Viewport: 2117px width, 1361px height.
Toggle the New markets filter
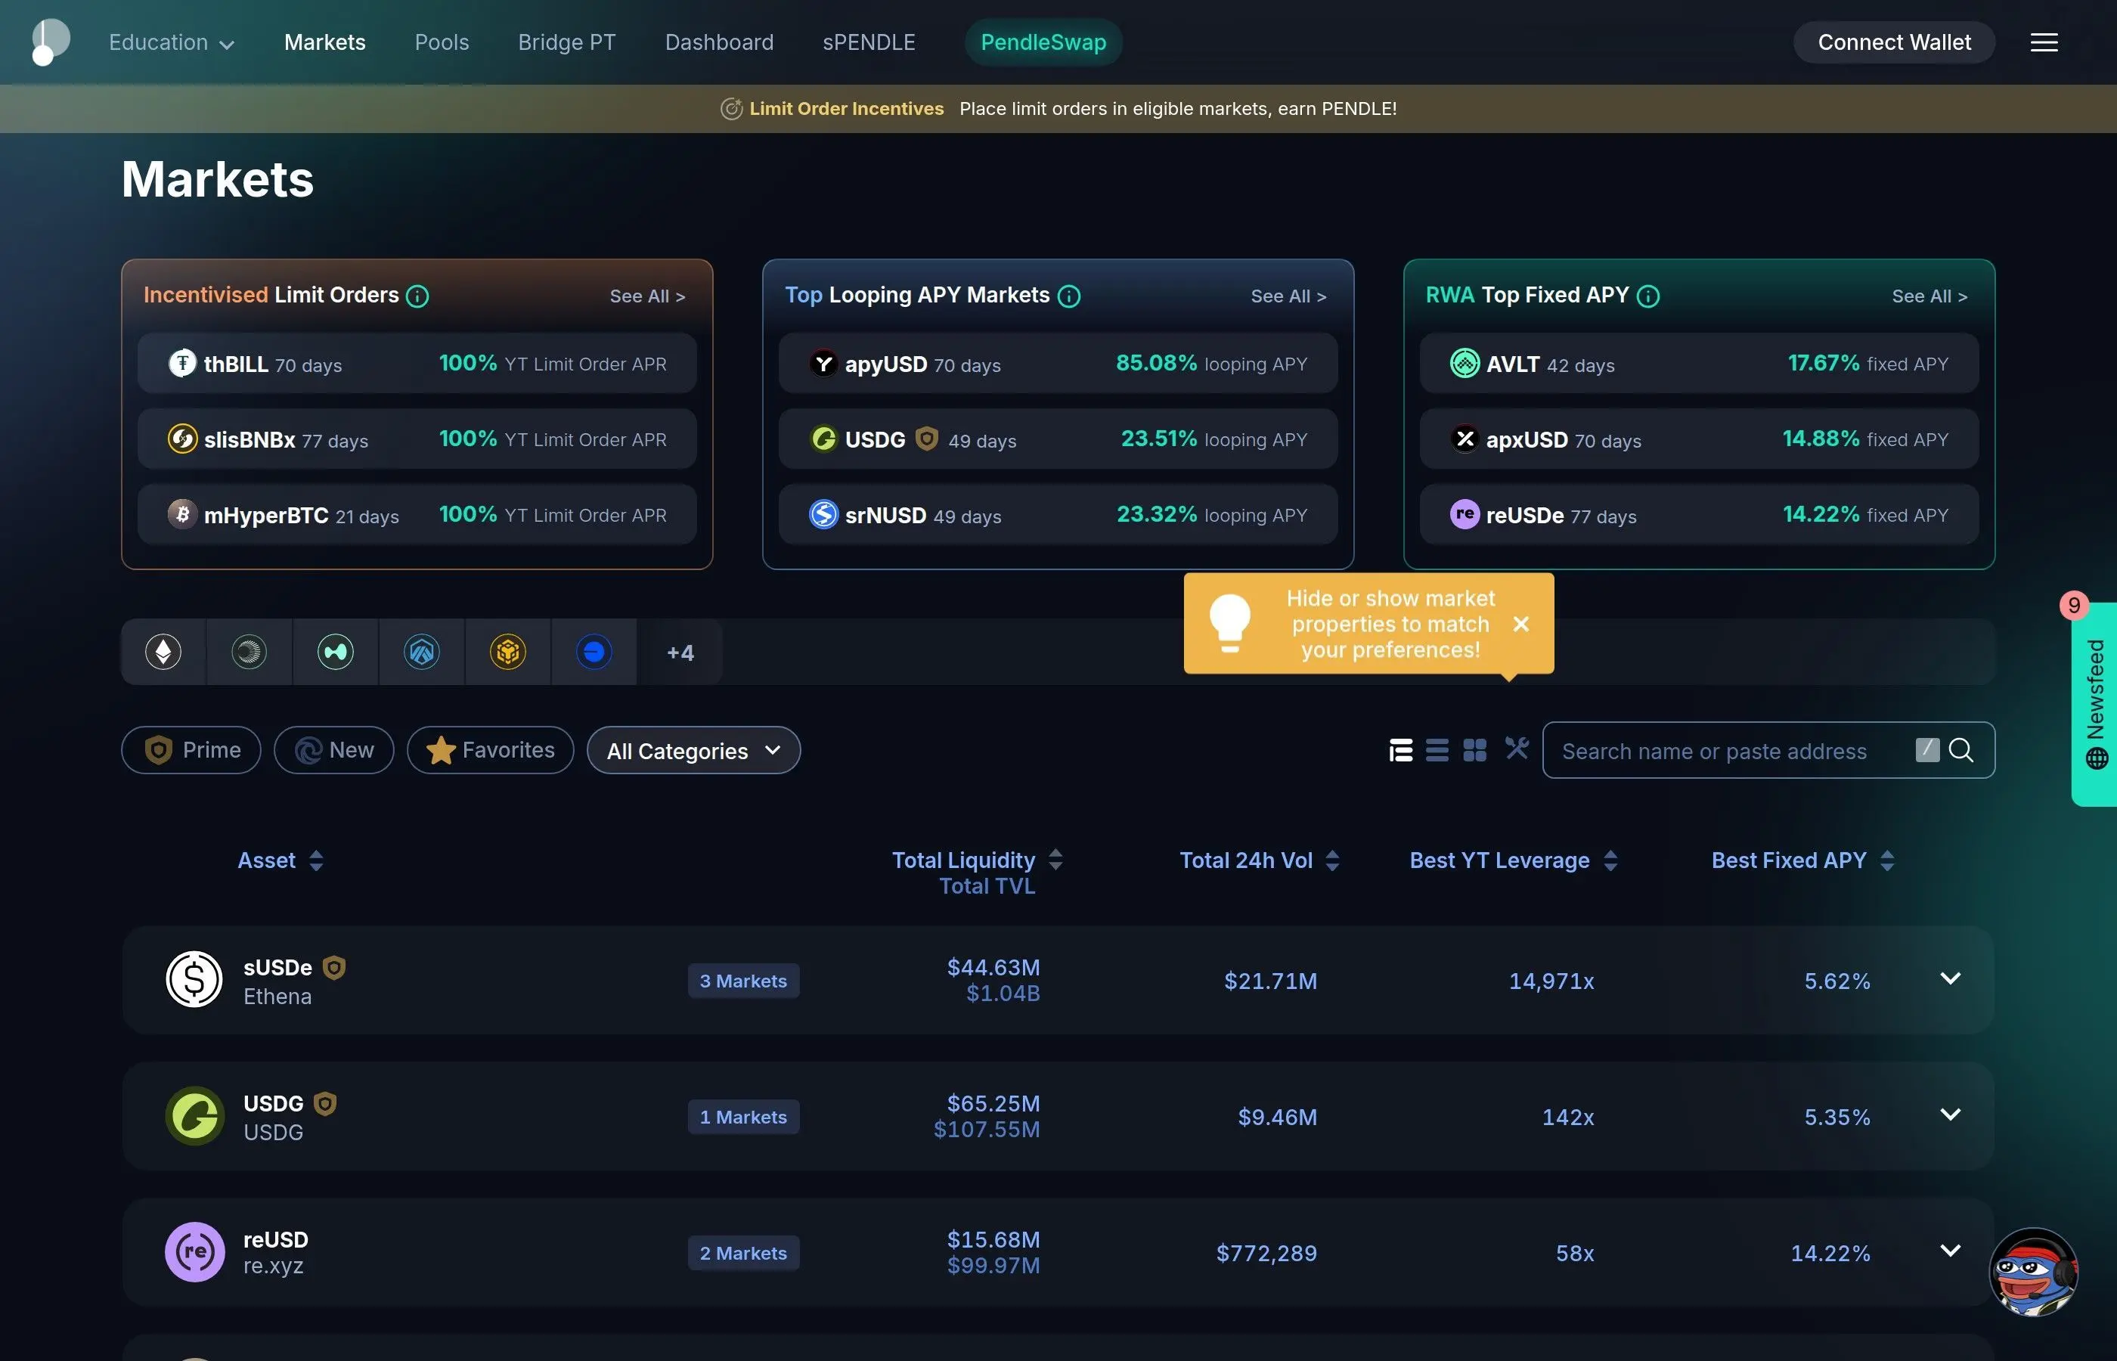pos(334,750)
